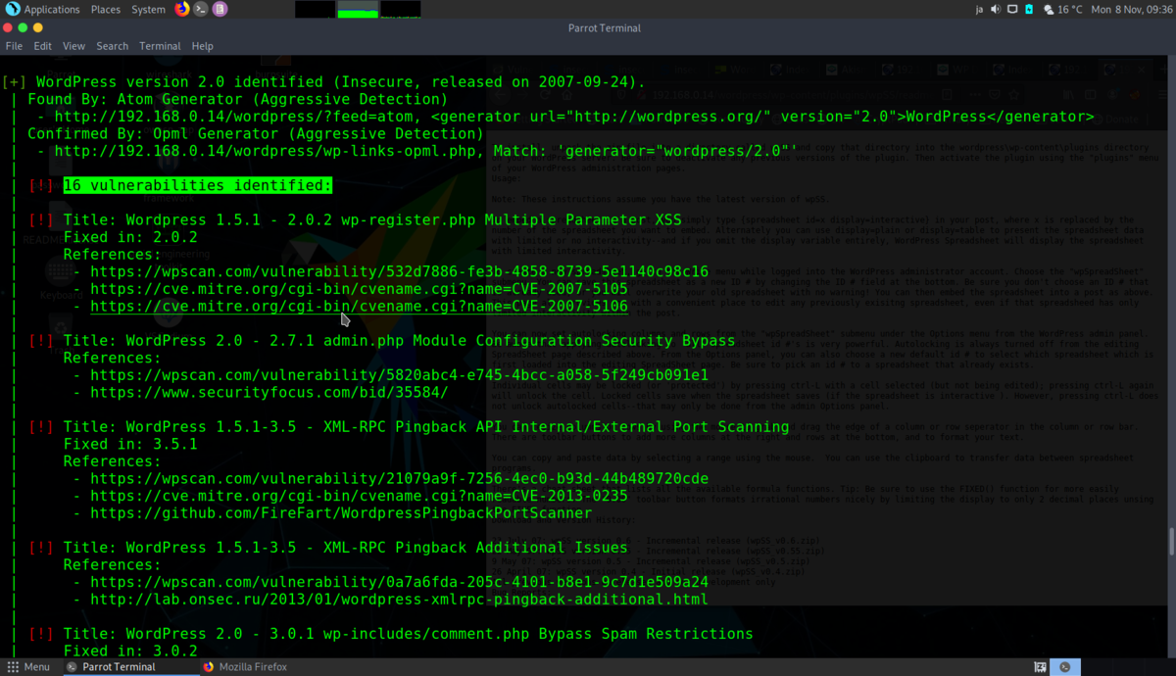Open the securityfocus bid 35584 link
1176x676 pixels.
[x=269, y=392]
